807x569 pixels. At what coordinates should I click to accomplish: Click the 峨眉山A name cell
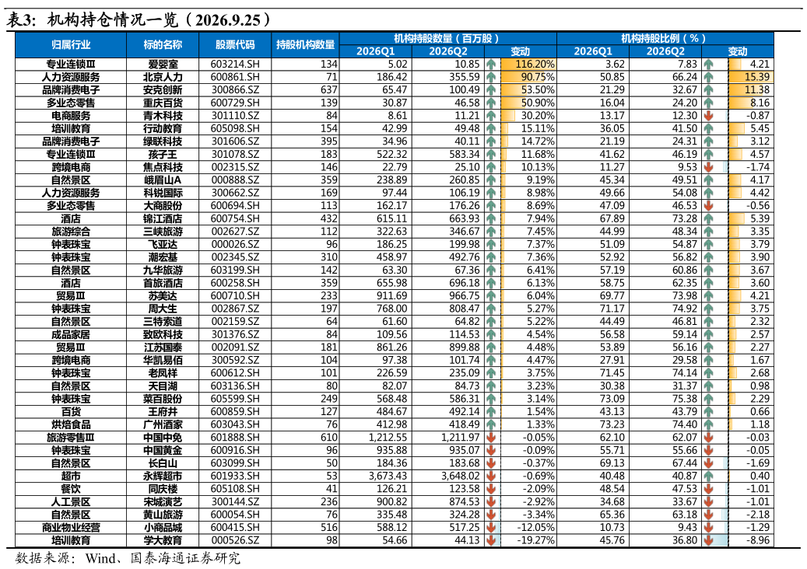click(163, 180)
